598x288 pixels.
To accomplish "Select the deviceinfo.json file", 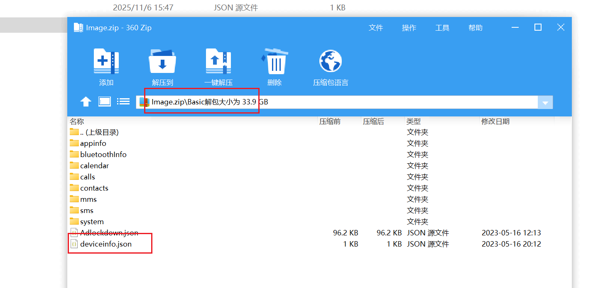I will (x=105, y=244).
